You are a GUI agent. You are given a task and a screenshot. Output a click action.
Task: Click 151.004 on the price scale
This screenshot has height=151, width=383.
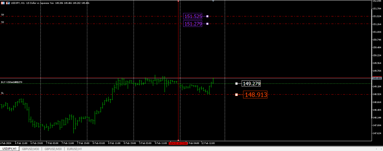(x=377, y=32)
